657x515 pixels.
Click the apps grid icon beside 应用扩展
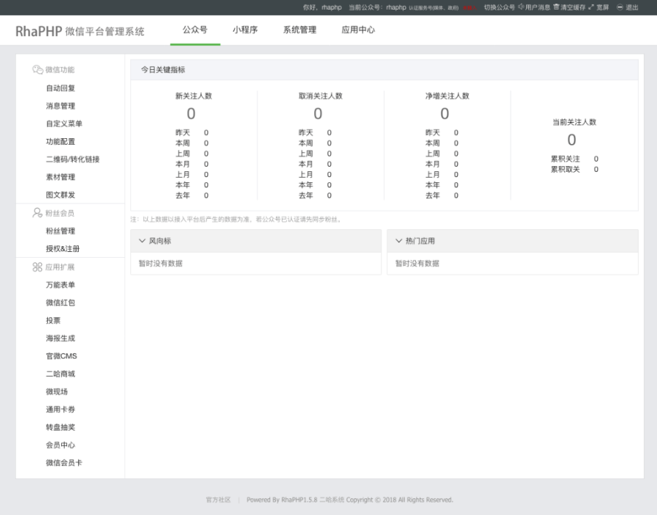[x=38, y=267]
